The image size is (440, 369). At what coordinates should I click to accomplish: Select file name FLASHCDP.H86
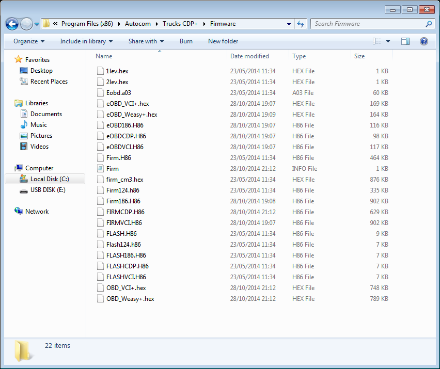[128, 266]
